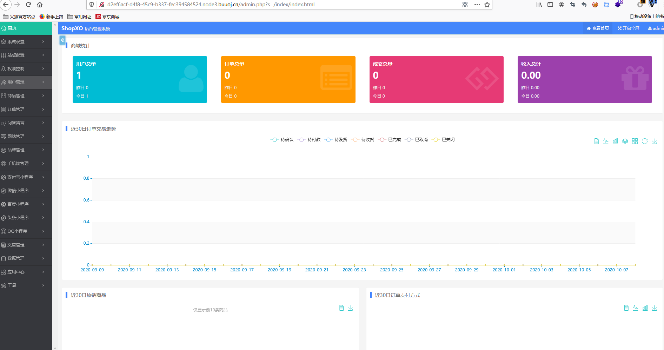Expand 文章管理 menu via its chevron

pos(43,245)
